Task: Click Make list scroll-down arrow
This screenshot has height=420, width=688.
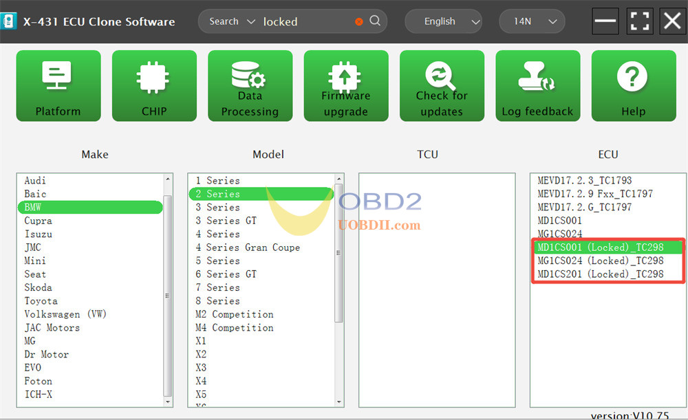Action: 168,401
